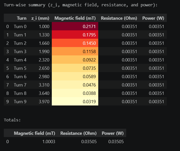Click the Turn 4 row label
The image size is (180, 151).
click(20, 60)
